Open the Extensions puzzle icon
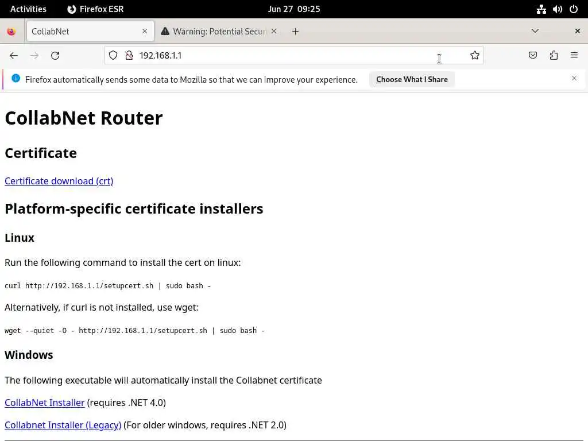Image resolution: width=588 pixels, height=441 pixels. pyautogui.click(x=554, y=56)
